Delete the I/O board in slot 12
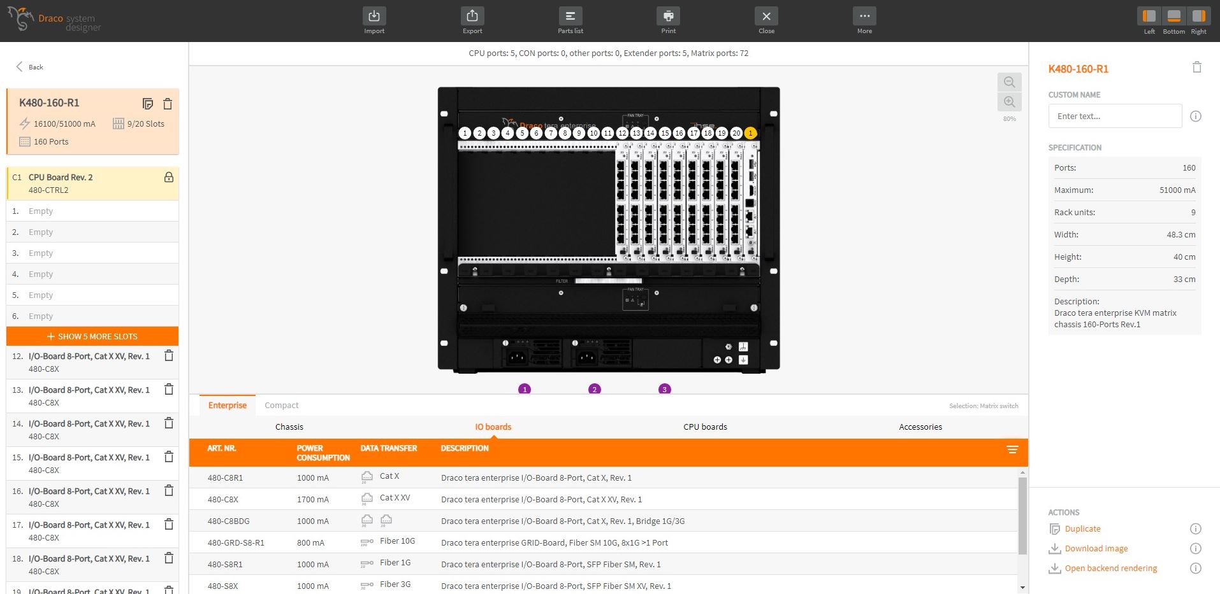Viewport: 1220px width, 594px height. pos(169,356)
